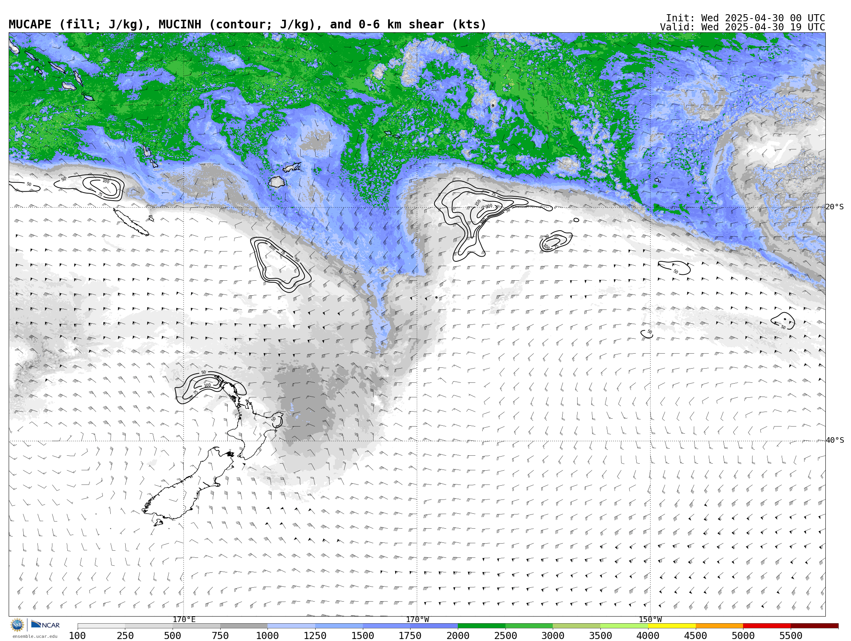Image resolution: width=851 pixels, height=641 pixels.
Task: Click the colorbar tick label 5000
Action: 743,636
